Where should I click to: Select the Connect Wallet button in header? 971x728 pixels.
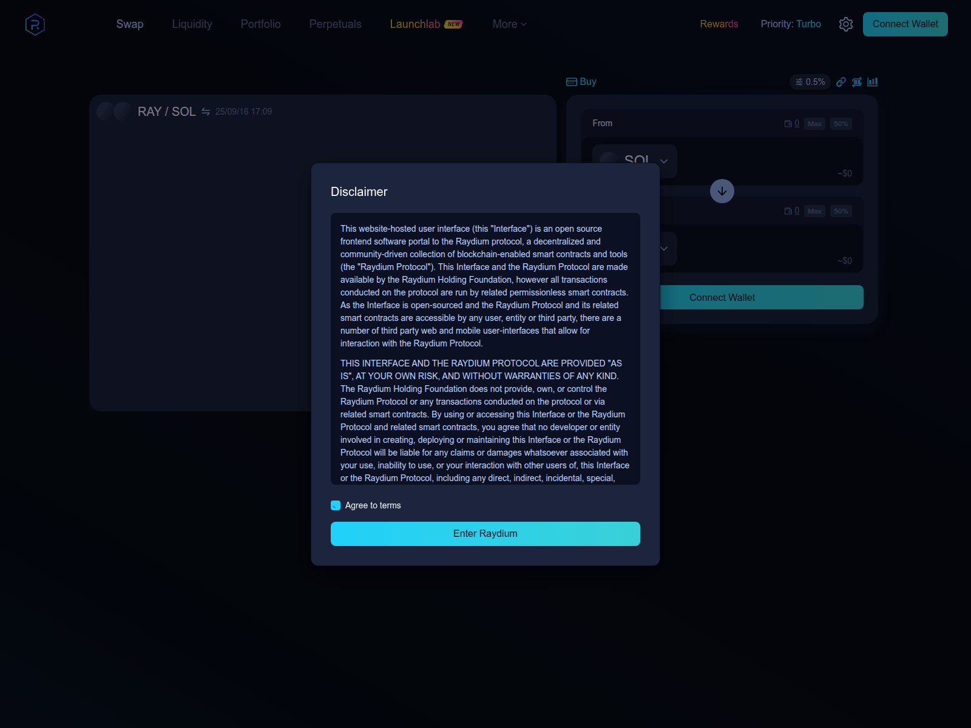point(905,24)
